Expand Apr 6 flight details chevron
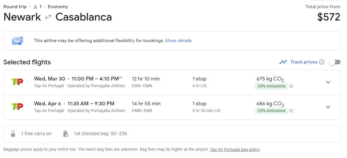 pyautogui.click(x=328, y=107)
